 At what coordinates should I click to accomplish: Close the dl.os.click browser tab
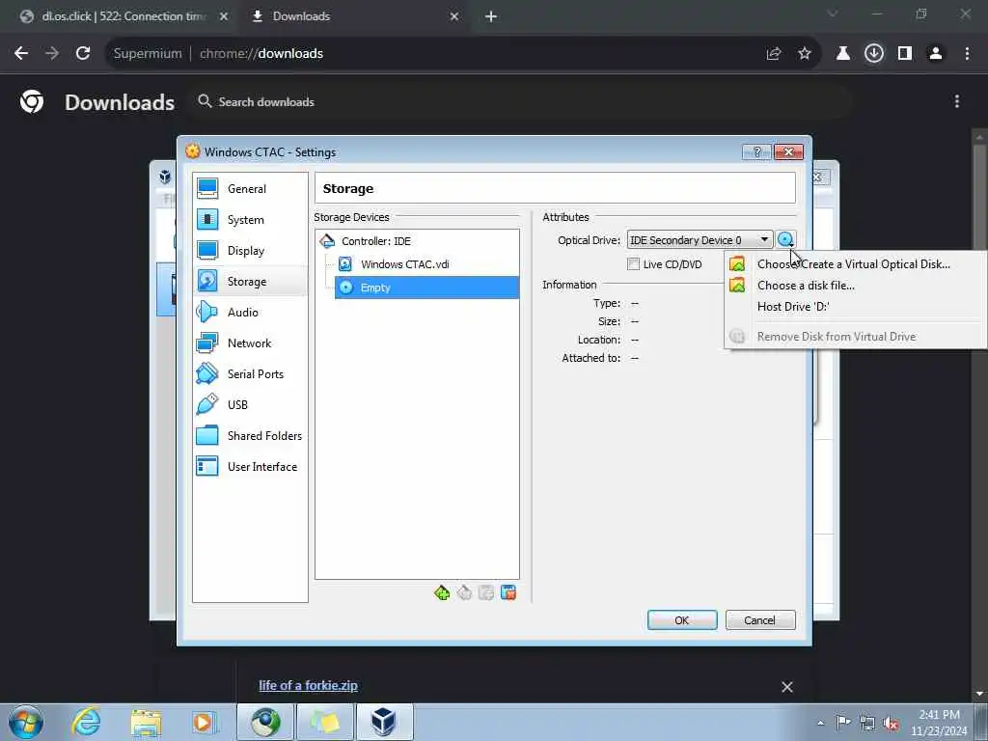tap(224, 17)
